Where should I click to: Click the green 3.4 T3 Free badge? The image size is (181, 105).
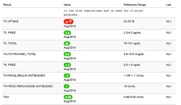point(67,33)
